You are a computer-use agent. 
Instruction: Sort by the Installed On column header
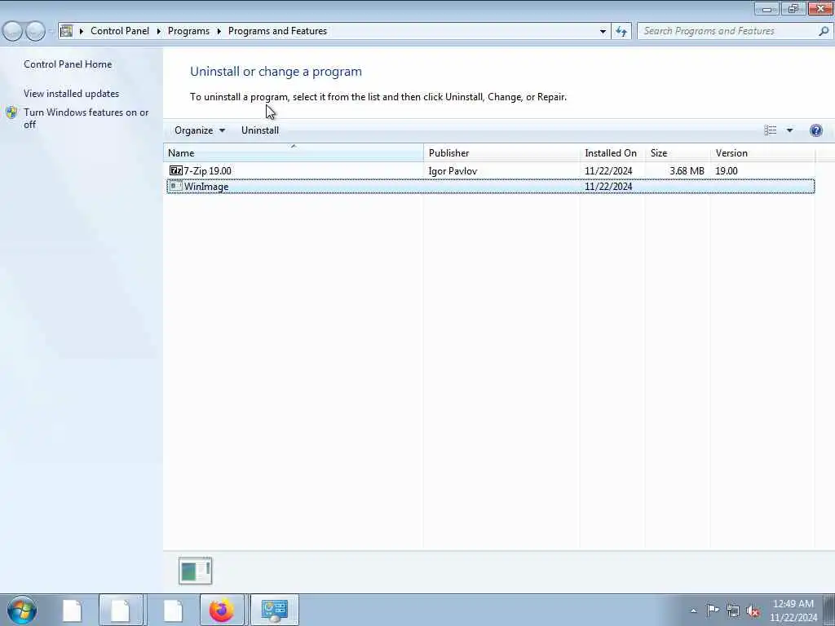[x=612, y=152]
